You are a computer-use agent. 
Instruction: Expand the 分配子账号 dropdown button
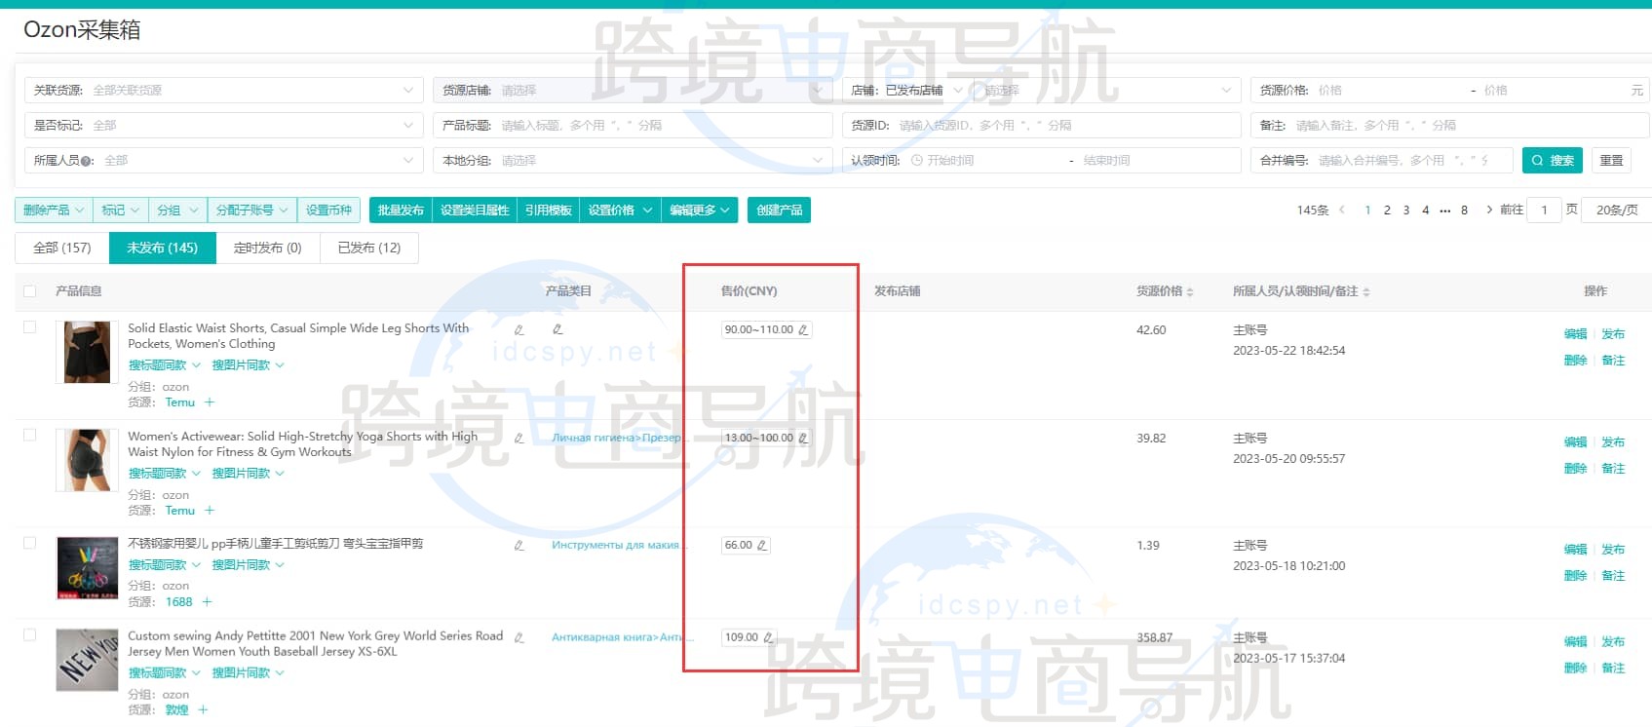pos(251,210)
